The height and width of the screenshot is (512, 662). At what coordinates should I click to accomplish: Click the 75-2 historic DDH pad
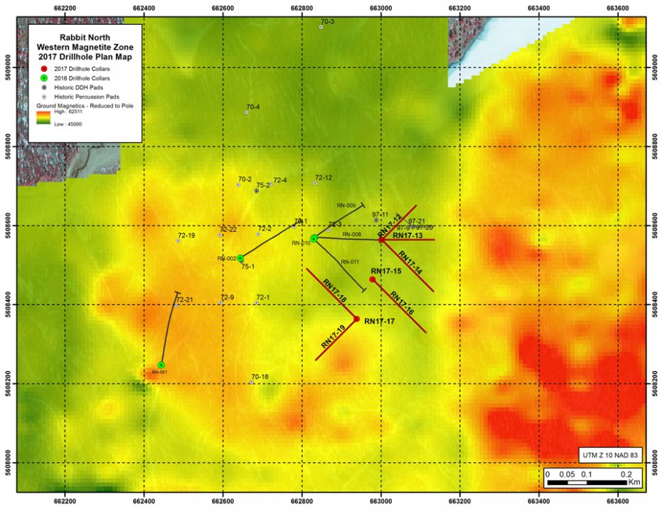(x=257, y=191)
